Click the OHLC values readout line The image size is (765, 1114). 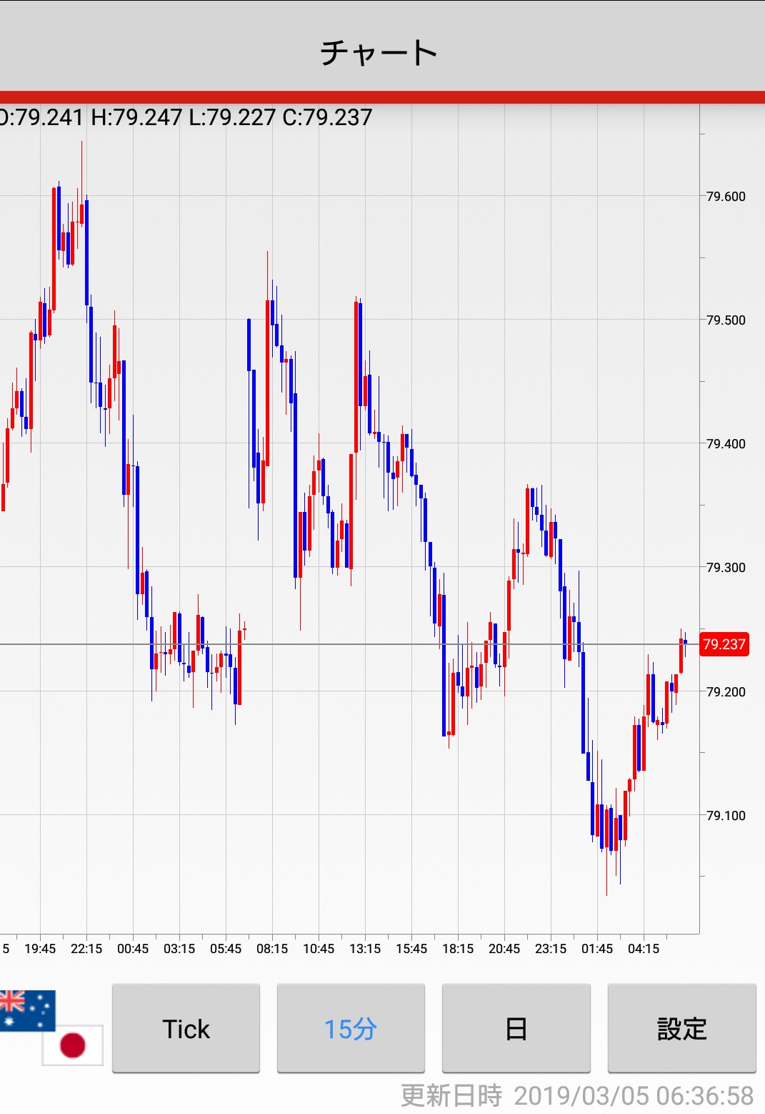tap(186, 117)
